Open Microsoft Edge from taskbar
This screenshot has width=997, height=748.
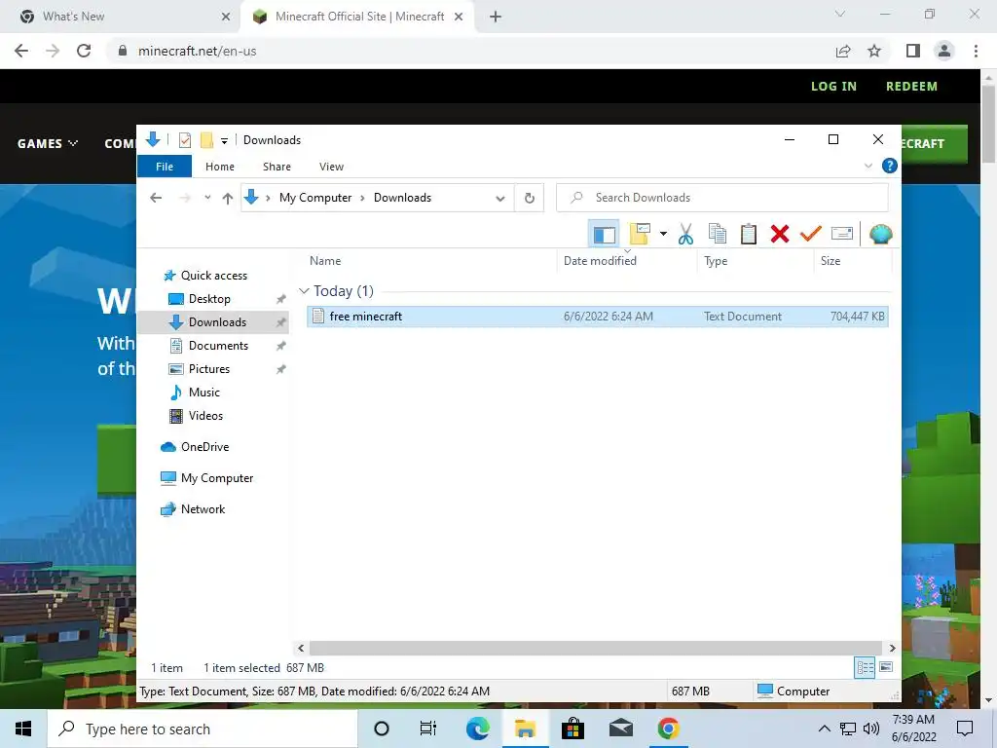[477, 729]
